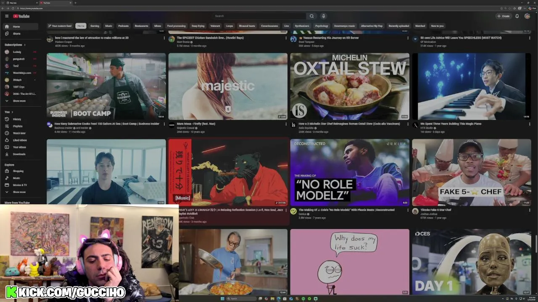Select the Your custom feed chip

60,26
